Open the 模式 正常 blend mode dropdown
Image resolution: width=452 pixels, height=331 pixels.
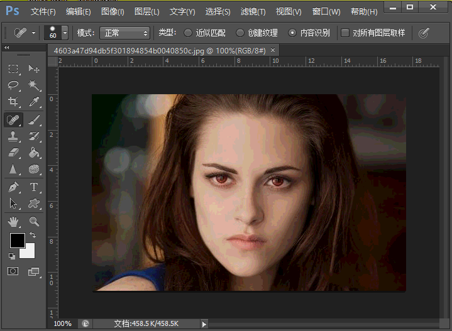pyautogui.click(x=124, y=33)
